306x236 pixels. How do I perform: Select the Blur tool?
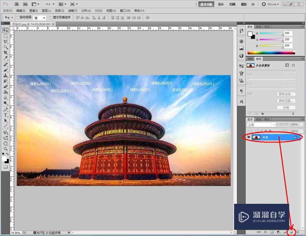[6, 97]
